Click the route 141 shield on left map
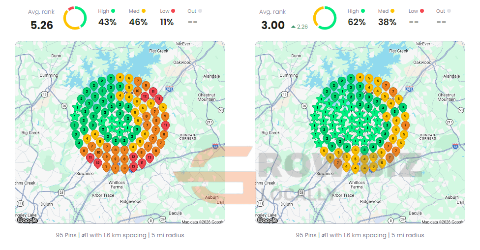Screen dimensions: 480x250 point(21,203)
